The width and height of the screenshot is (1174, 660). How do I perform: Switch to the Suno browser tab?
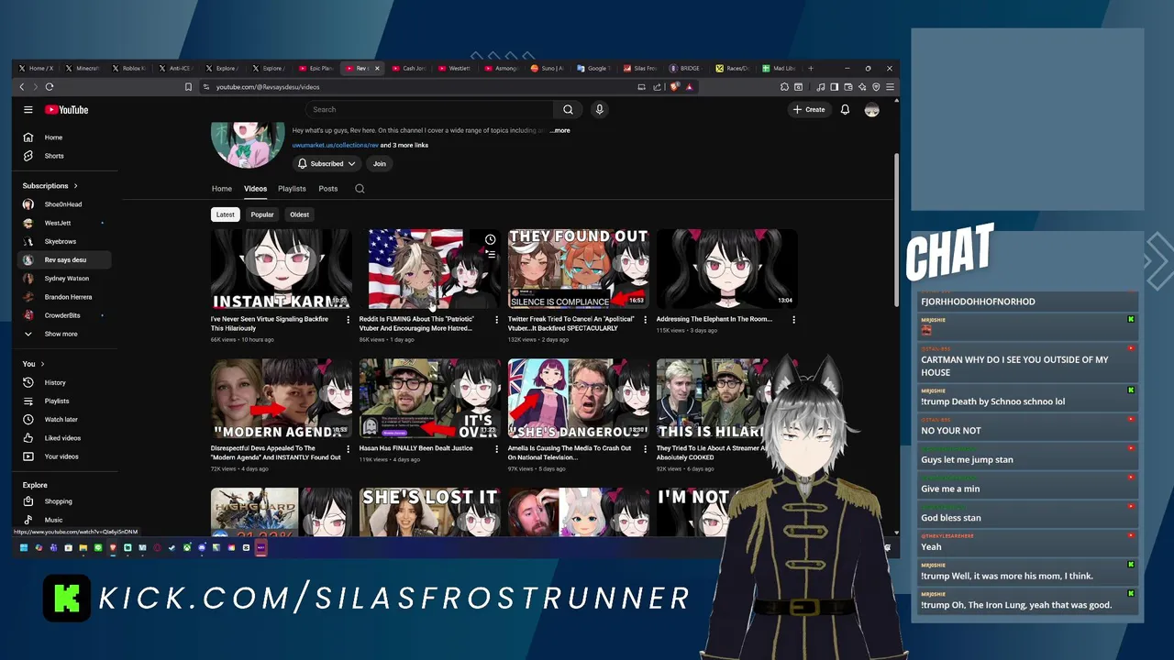pyautogui.click(x=548, y=68)
